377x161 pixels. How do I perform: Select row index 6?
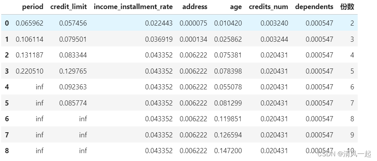click(x=7, y=119)
